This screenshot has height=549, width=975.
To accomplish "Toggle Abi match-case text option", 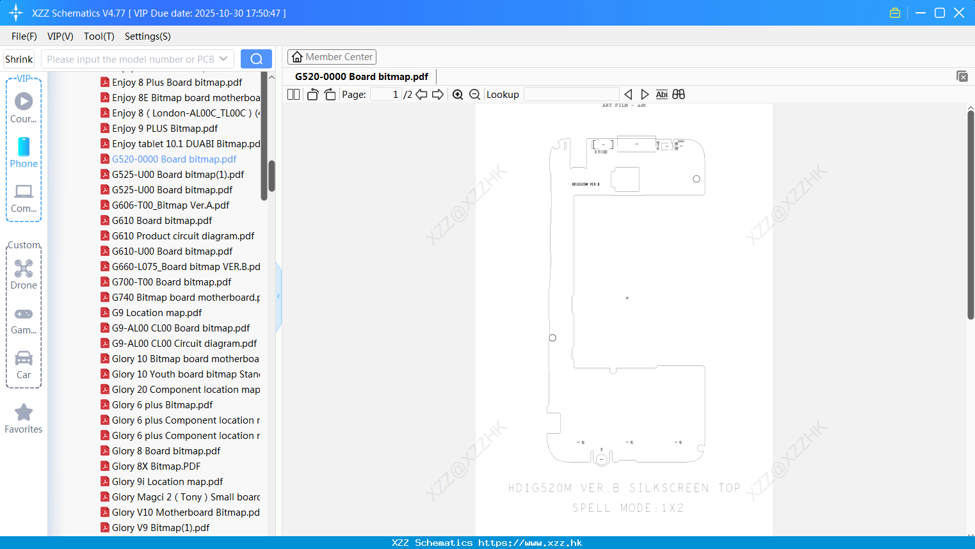I will click(662, 94).
